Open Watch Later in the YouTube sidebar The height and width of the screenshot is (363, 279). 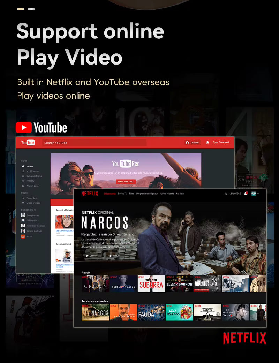(x=33, y=186)
